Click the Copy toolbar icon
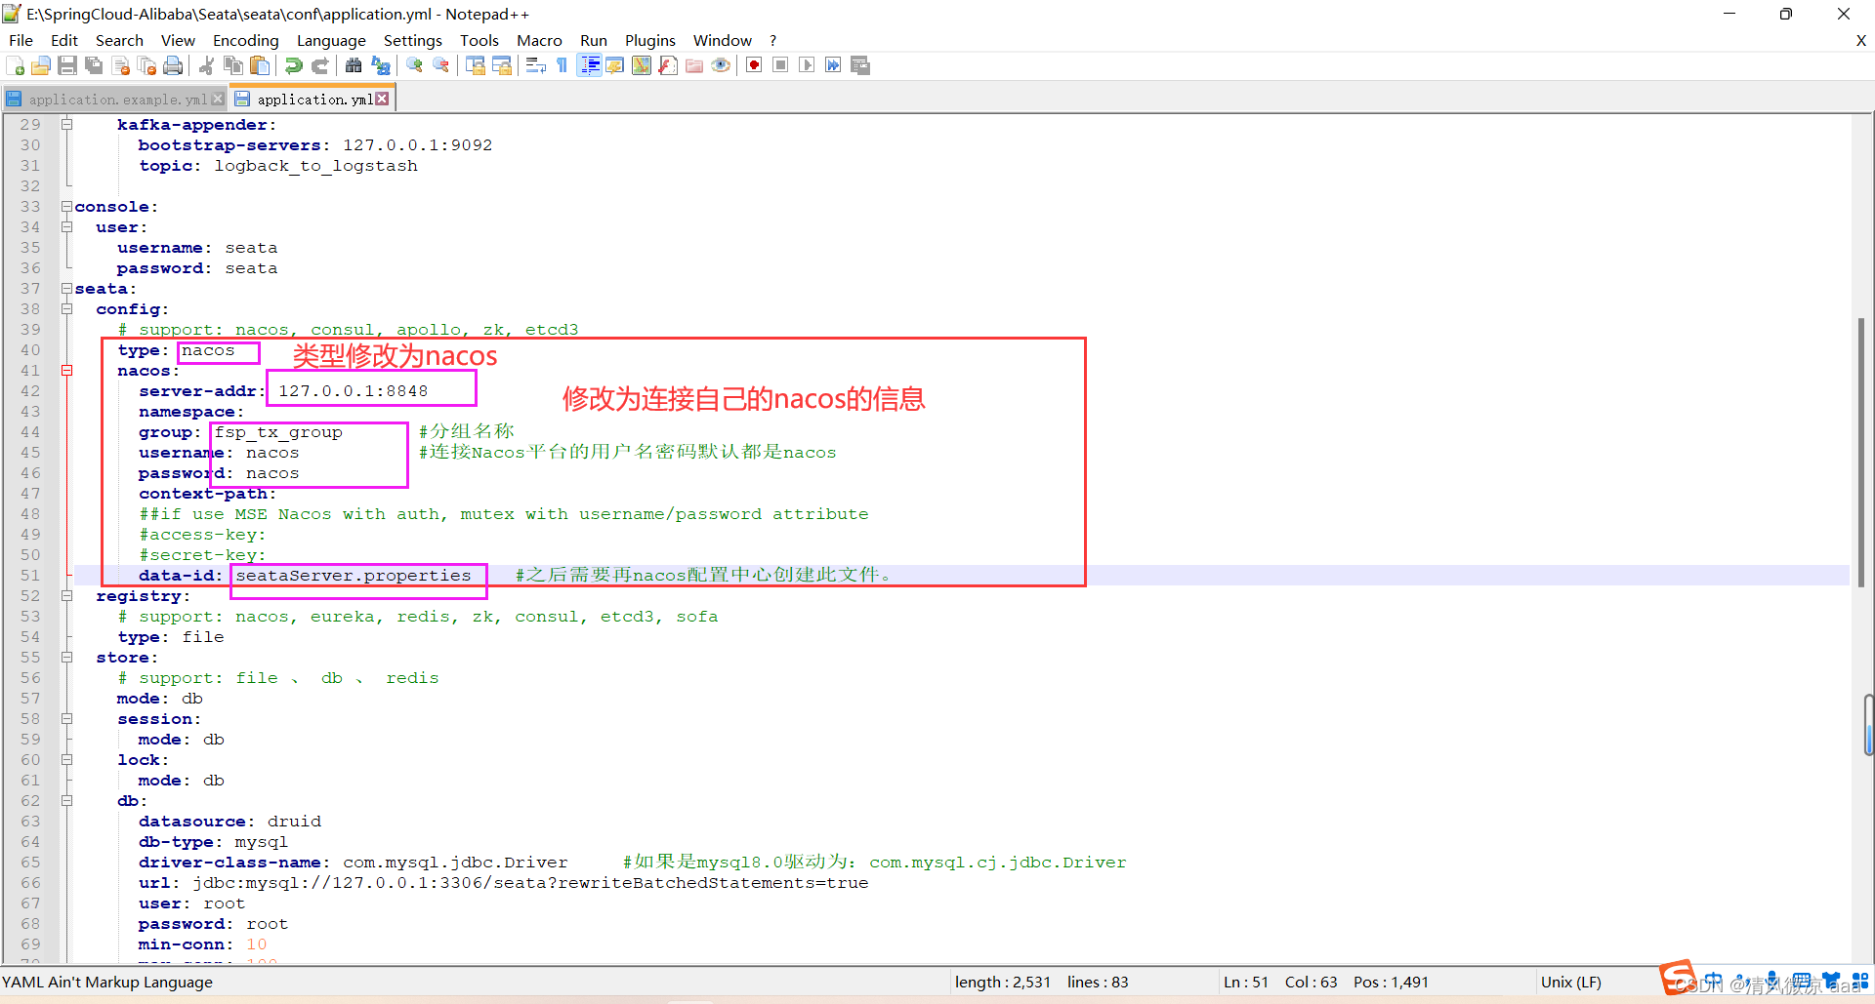This screenshot has height=1004, width=1875. click(x=232, y=65)
